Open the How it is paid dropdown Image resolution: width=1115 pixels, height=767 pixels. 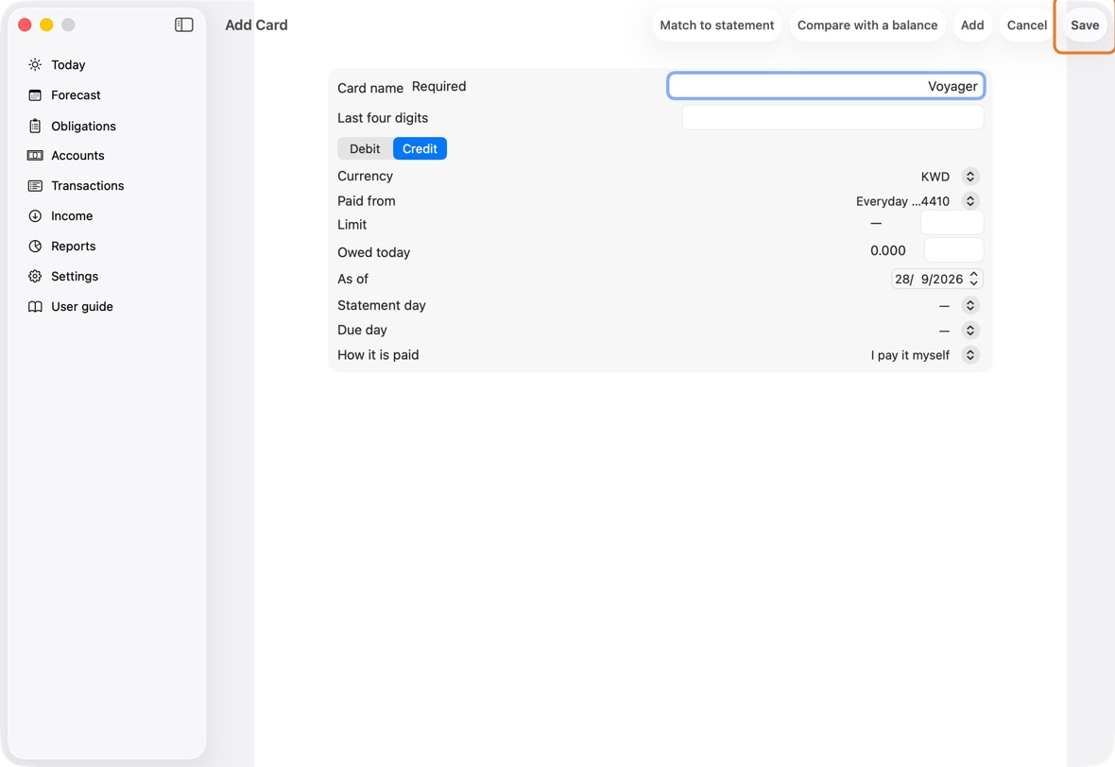pyautogui.click(x=969, y=355)
